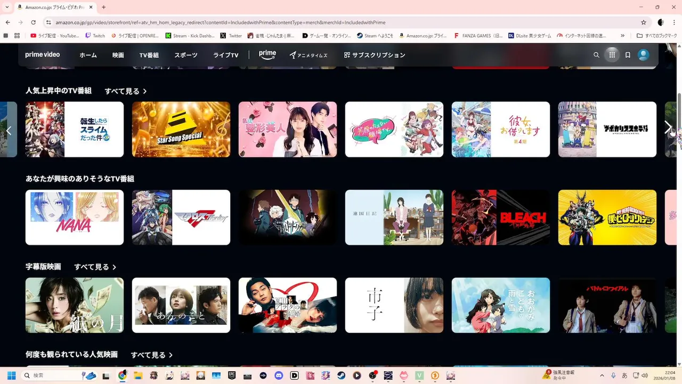Open the ライブ配信 - YouTube bookmark

55,36
